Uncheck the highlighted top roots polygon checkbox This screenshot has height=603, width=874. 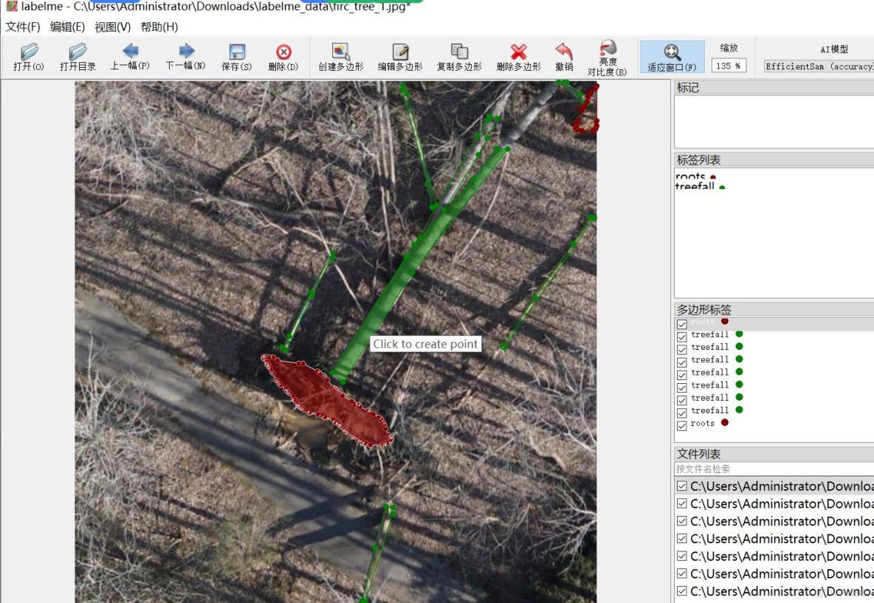click(682, 324)
